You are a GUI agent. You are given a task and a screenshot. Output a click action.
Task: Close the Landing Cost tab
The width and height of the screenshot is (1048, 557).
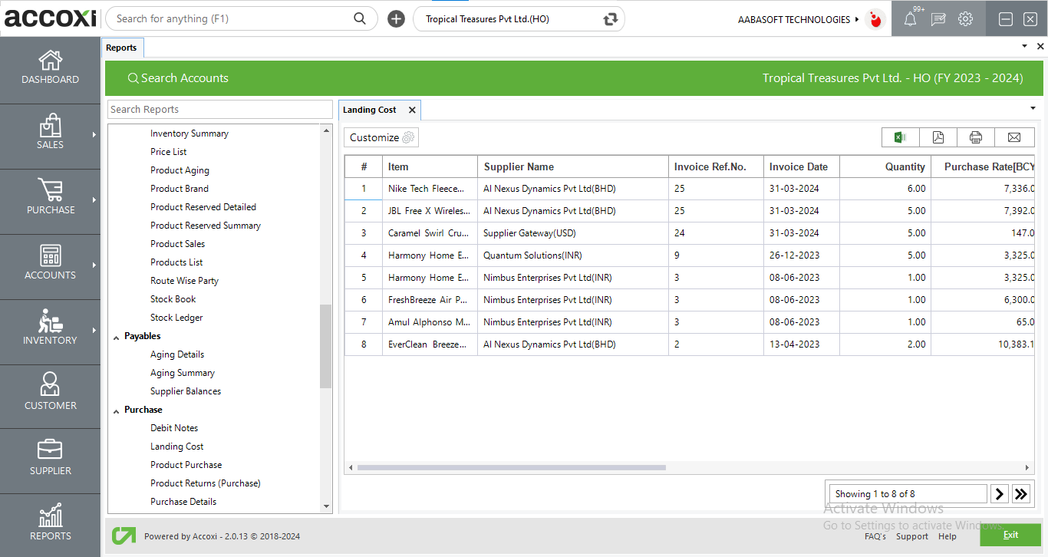pyautogui.click(x=412, y=110)
